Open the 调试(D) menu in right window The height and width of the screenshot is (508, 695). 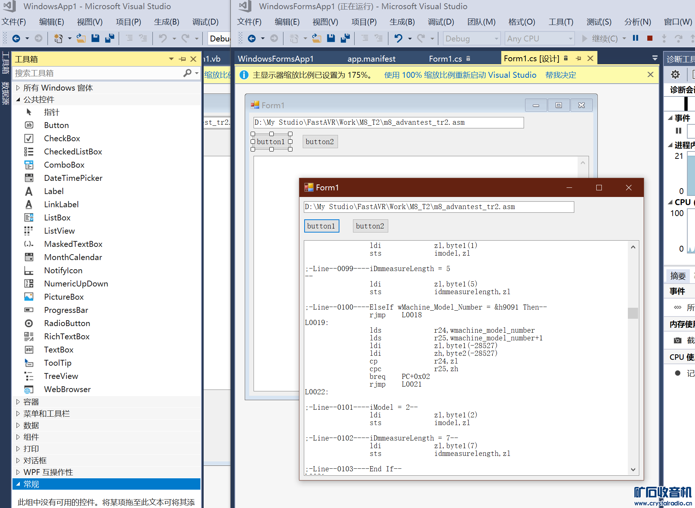(441, 22)
